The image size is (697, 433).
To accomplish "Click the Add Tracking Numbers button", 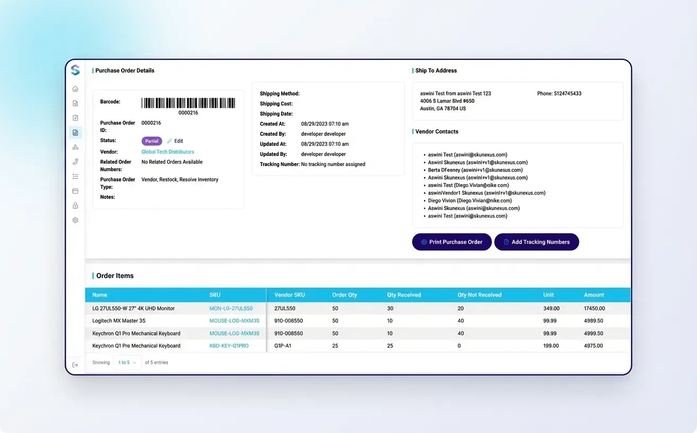I will [x=537, y=242].
